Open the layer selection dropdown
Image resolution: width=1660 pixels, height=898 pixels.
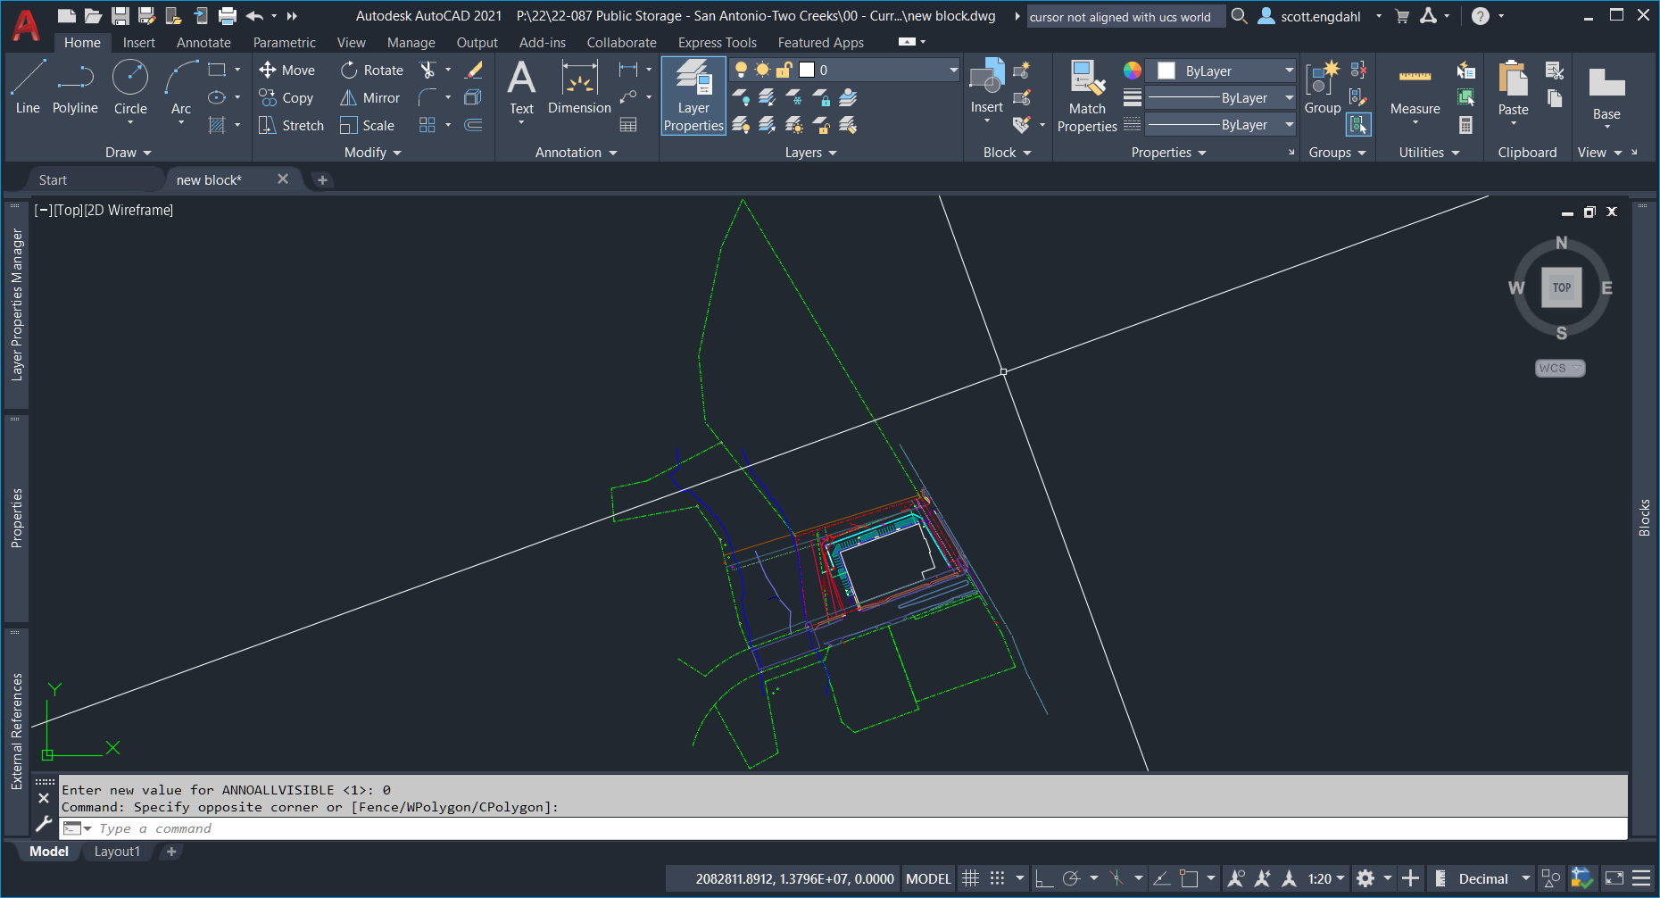(953, 69)
